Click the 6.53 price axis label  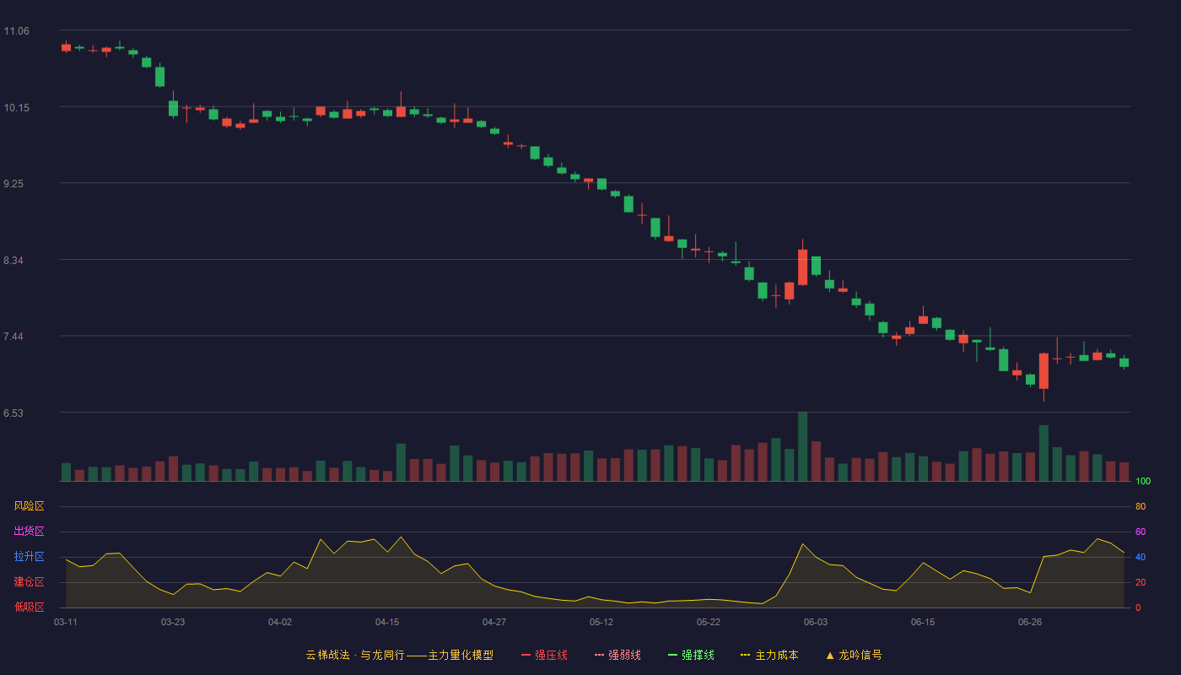coord(13,413)
